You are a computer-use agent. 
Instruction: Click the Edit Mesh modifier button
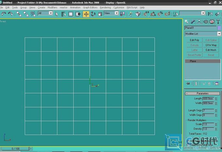[x=211, y=50]
